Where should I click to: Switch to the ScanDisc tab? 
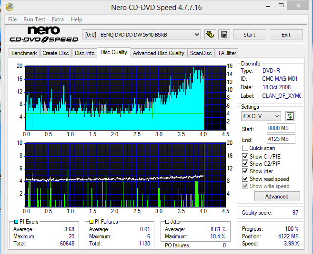pos(201,53)
